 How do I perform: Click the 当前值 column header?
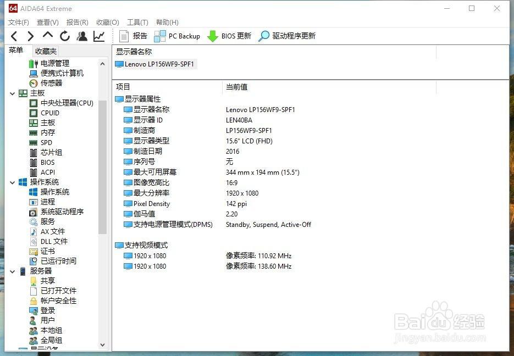click(x=236, y=87)
